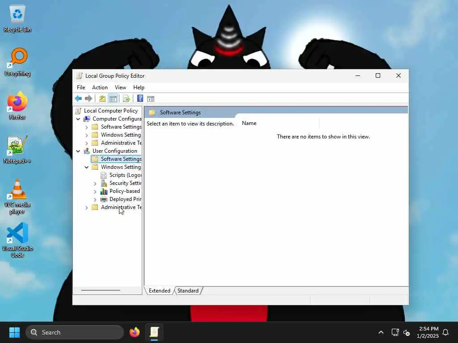Click the tree pane horizontal scrollbar

(101, 290)
